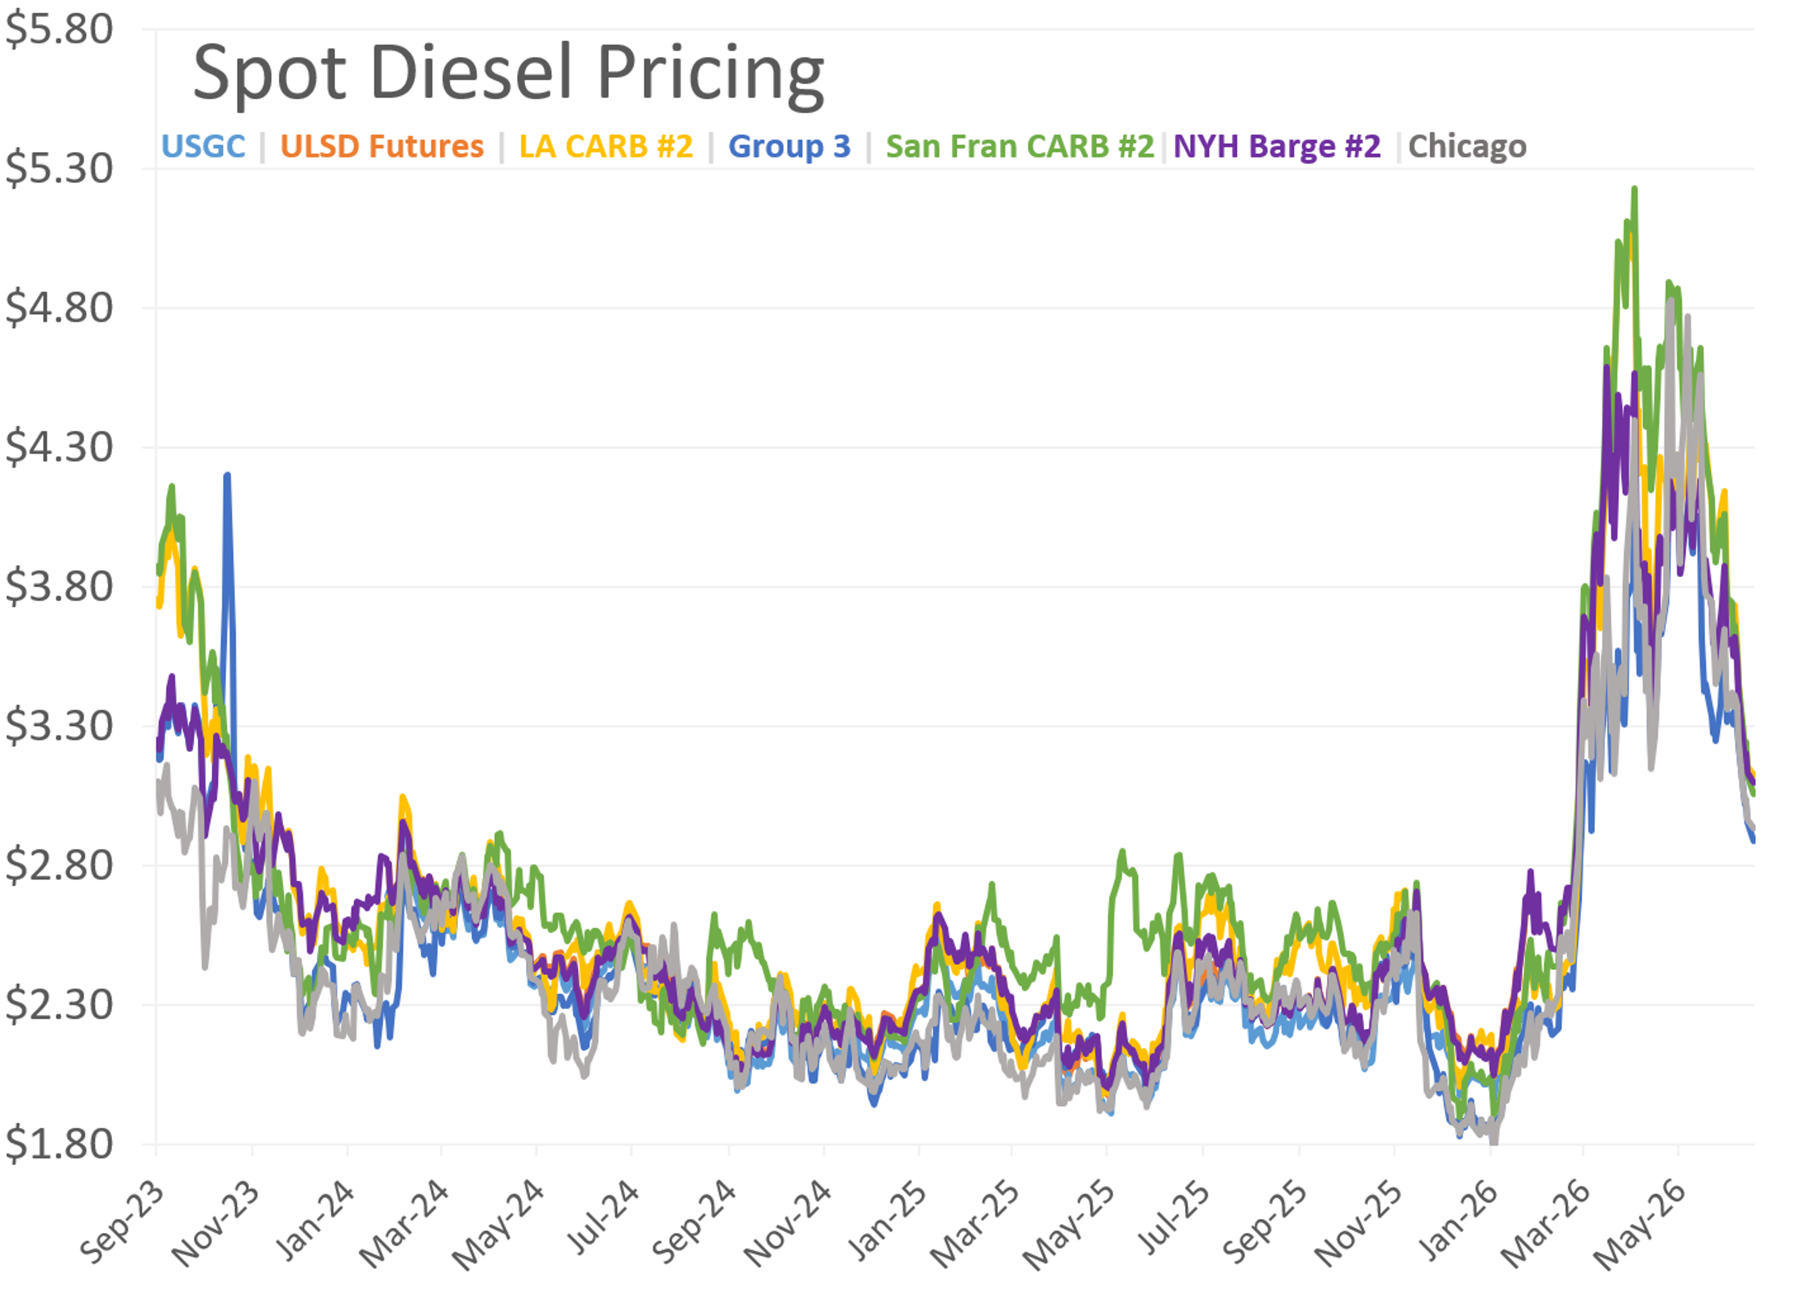Image resolution: width=1801 pixels, height=1305 pixels.
Task: Select the Sep-25 x-axis label
Action: pos(1264,1222)
